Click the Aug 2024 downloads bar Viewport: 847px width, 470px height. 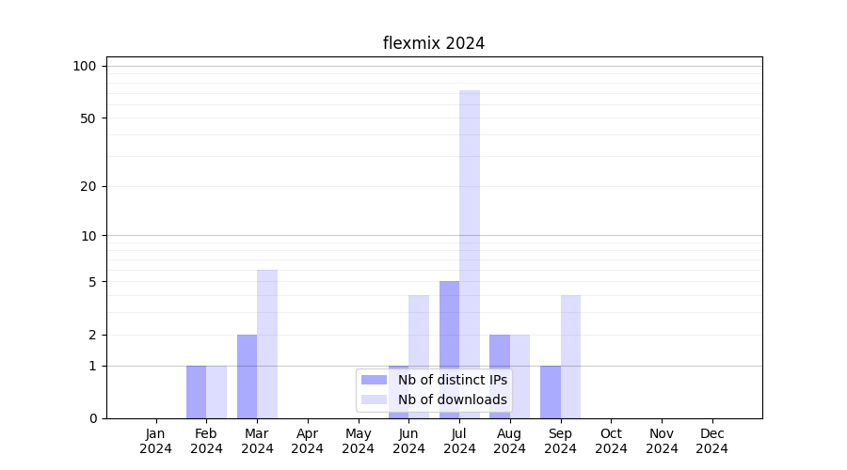pos(519,376)
